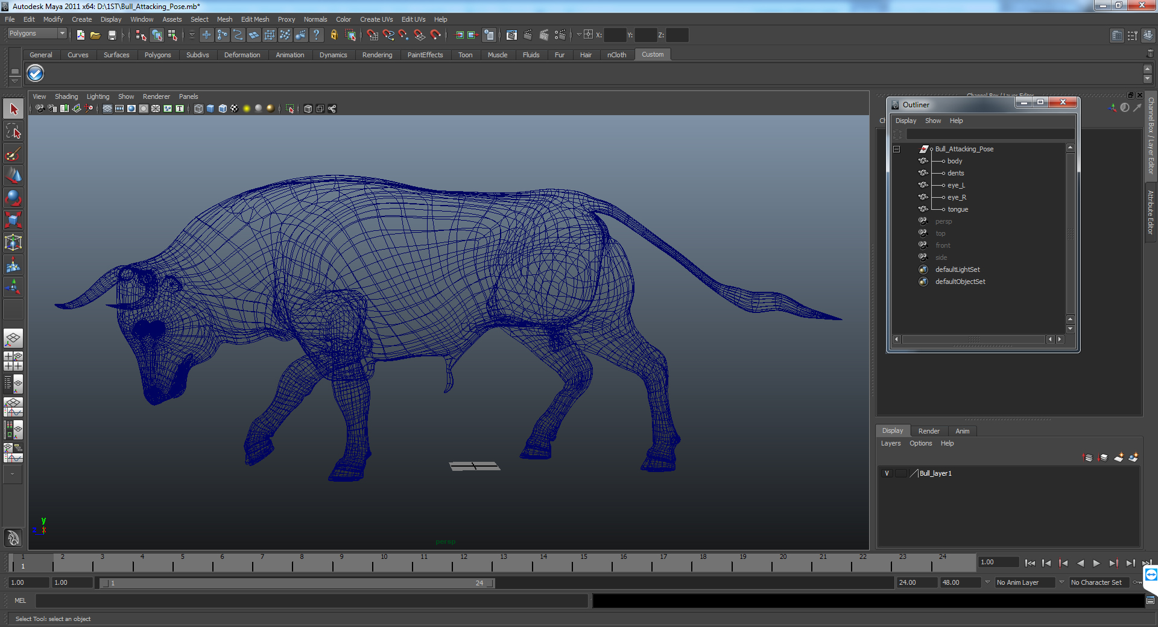Select the Show Manipulator tool
Screen dimensions: 1158x627
[x=13, y=288]
